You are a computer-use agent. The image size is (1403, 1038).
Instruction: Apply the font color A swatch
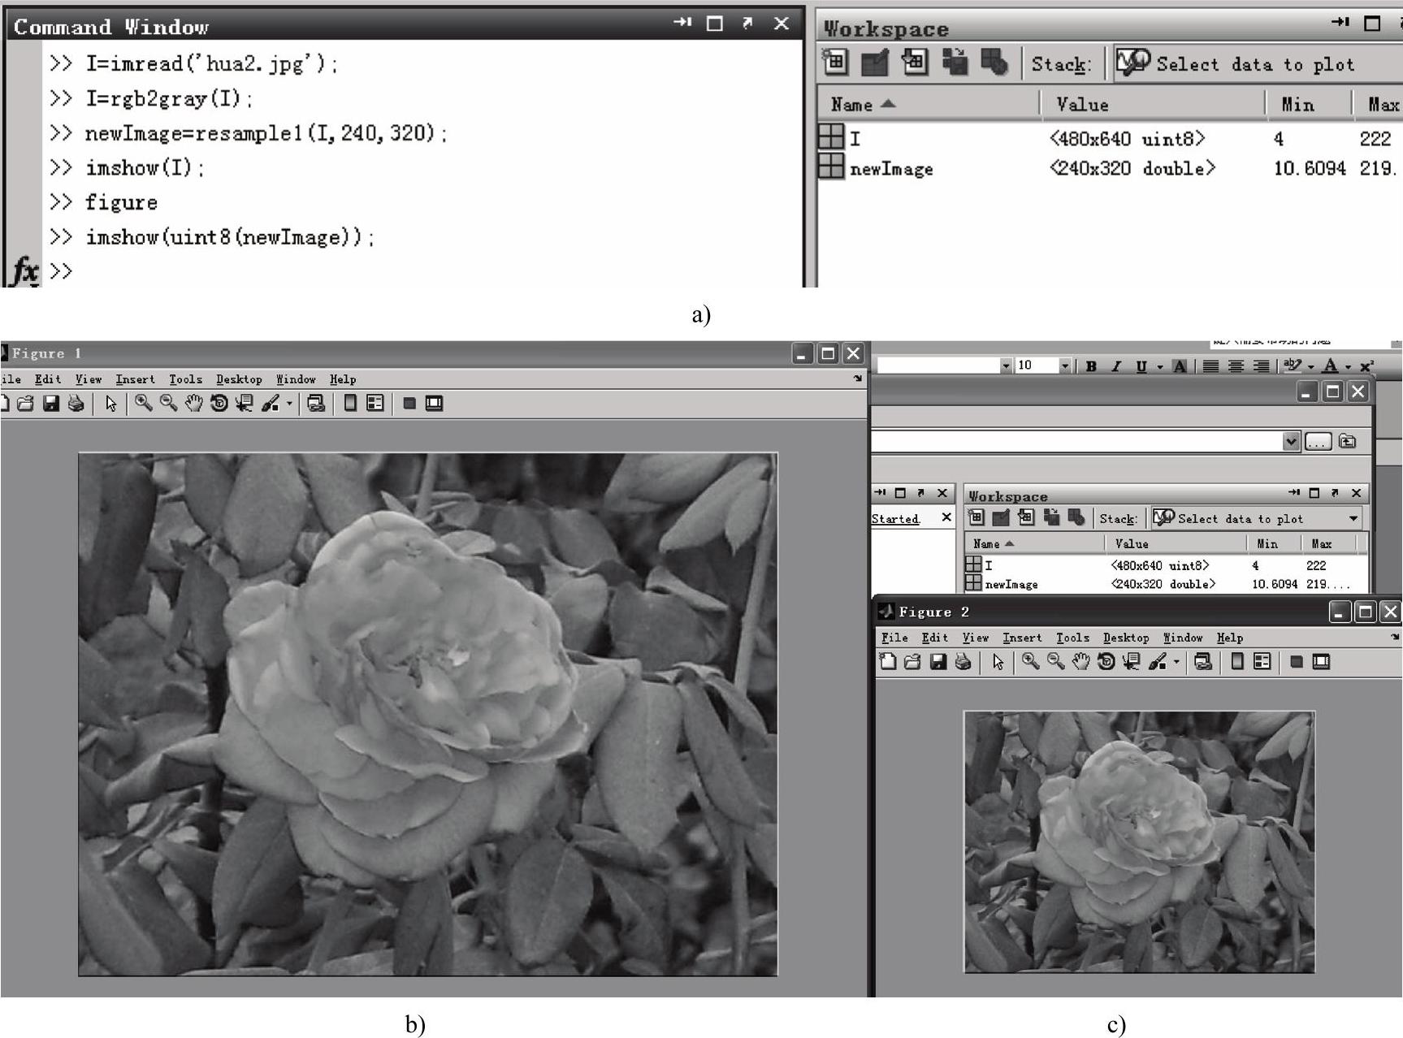point(1330,366)
